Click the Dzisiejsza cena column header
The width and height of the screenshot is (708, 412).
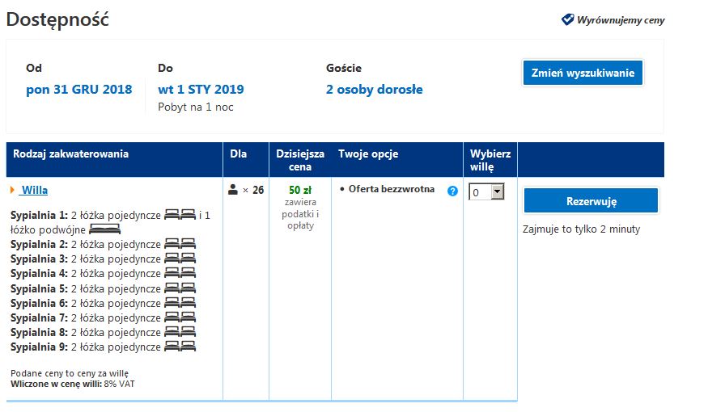(300, 160)
